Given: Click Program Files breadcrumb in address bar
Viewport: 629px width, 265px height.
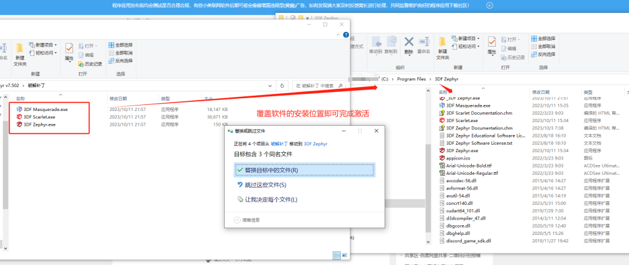Looking at the screenshot, I should click(x=411, y=79).
